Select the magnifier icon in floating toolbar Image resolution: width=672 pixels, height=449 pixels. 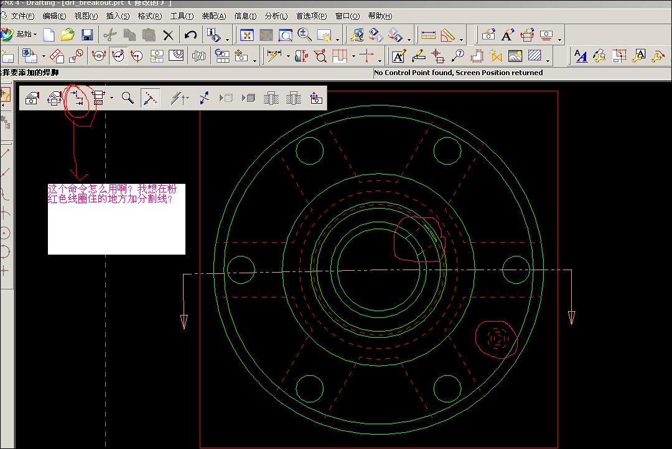[128, 98]
